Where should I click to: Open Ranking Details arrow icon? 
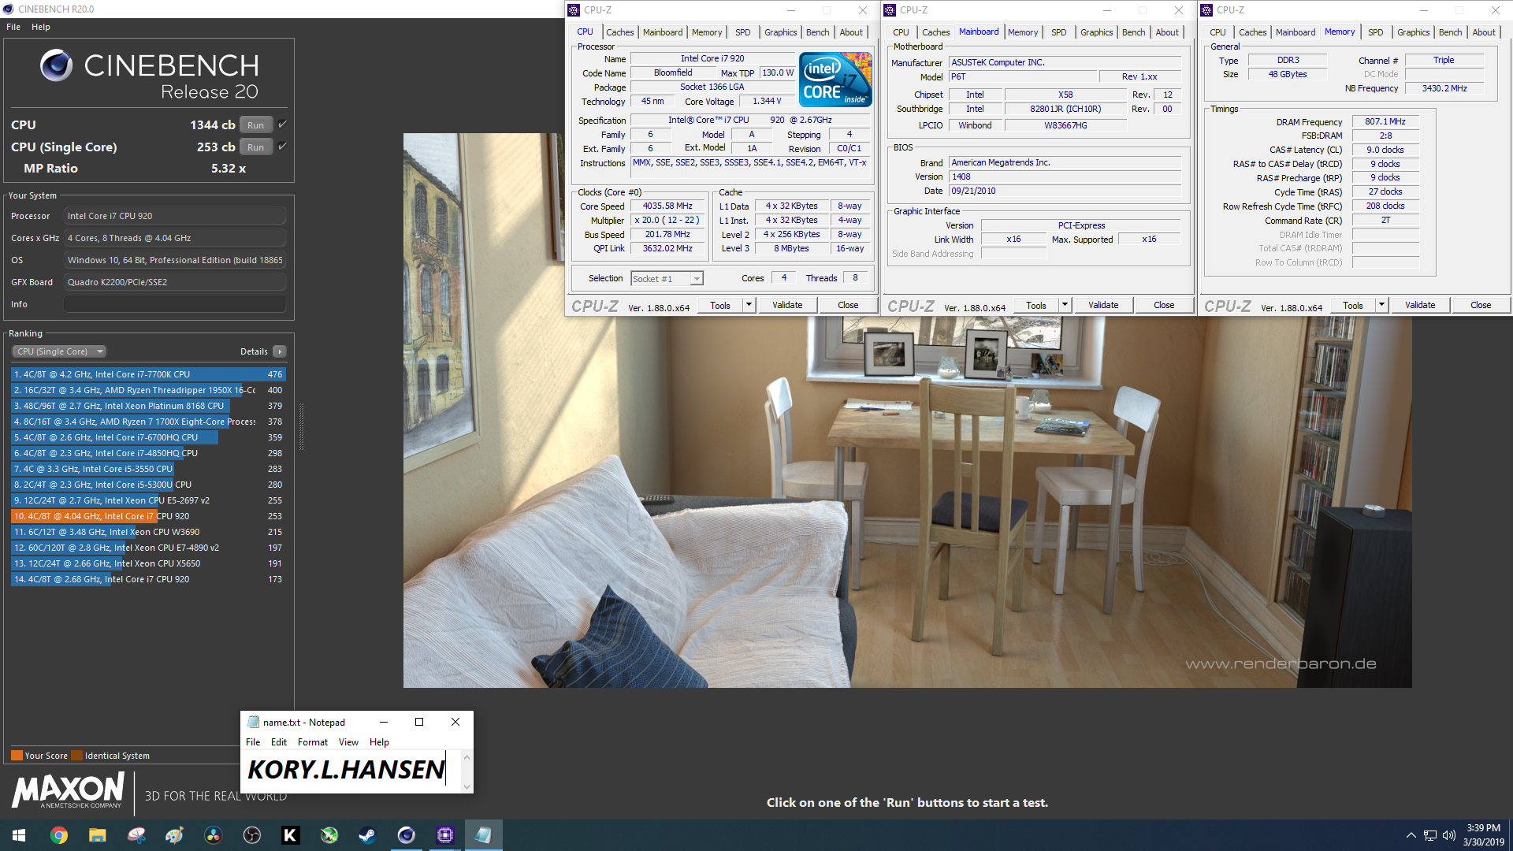coord(280,351)
